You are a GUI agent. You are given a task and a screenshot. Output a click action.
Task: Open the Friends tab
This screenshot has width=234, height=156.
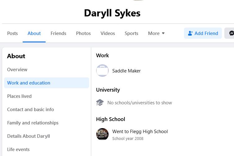[x=58, y=33]
